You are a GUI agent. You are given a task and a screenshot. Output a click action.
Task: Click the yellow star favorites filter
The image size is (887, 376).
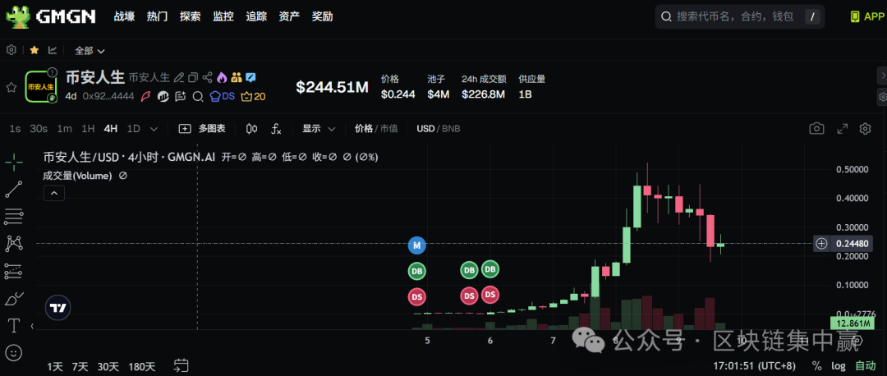point(34,50)
